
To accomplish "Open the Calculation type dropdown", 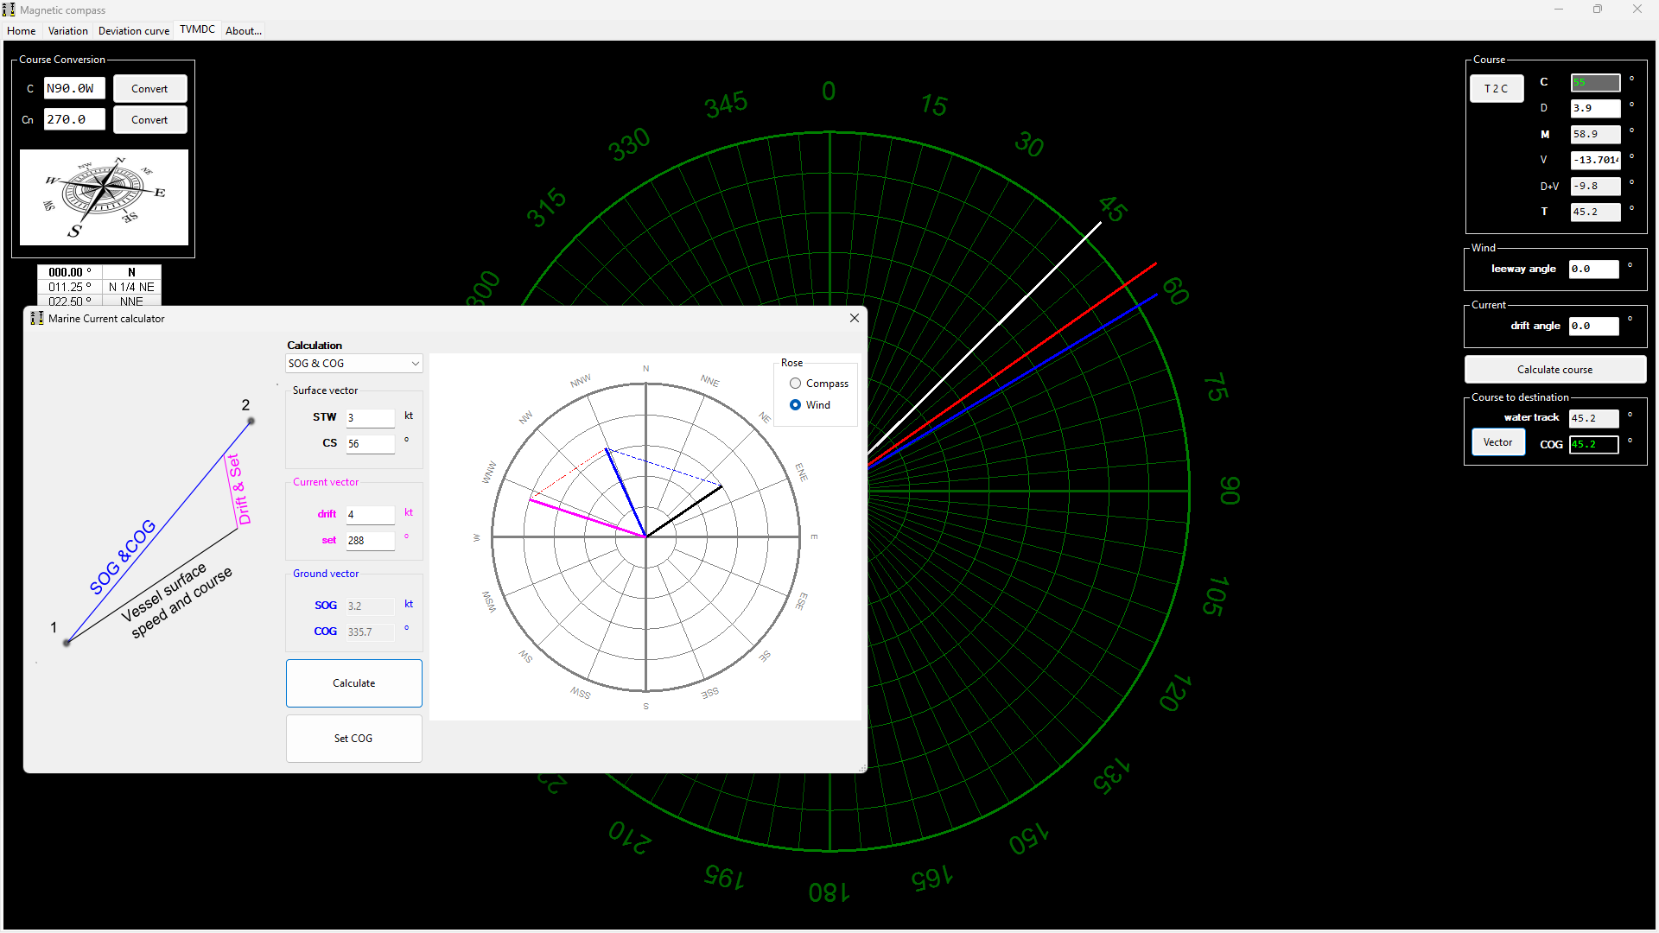I will 353,364.
